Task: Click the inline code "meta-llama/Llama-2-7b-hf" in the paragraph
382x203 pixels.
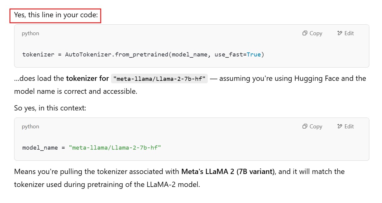Action: point(159,79)
